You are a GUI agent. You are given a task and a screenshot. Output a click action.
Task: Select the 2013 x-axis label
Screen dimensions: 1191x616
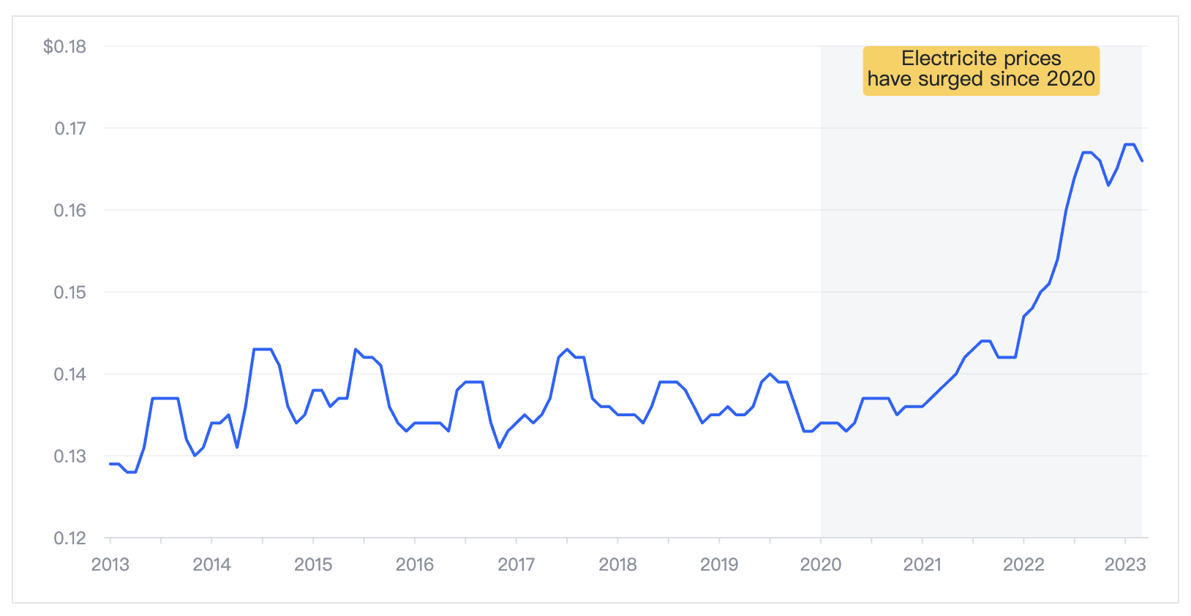tap(110, 565)
